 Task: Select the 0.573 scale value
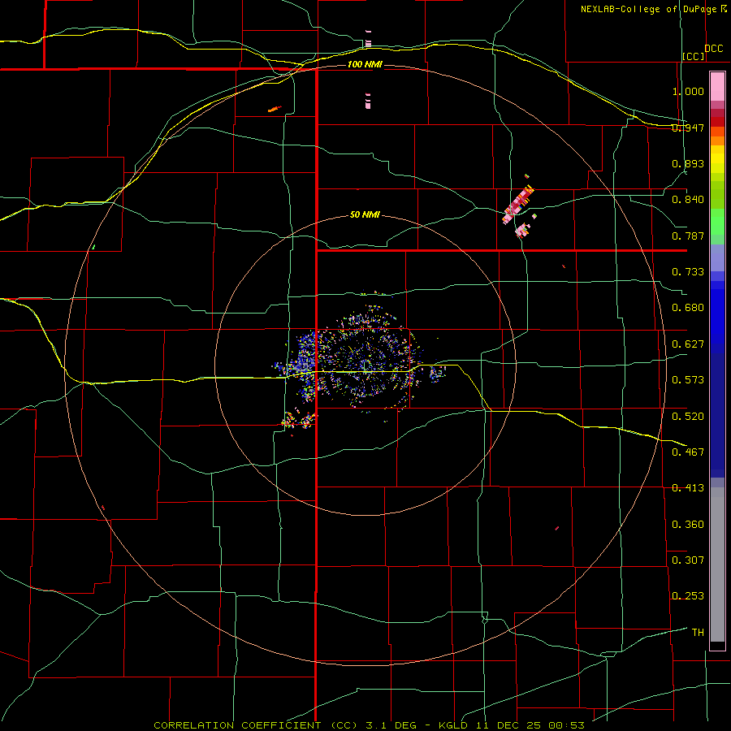688,380
